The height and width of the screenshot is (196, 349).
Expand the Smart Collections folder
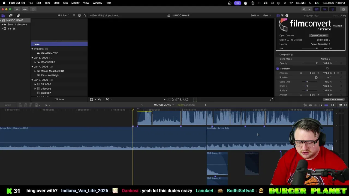click(2, 24)
